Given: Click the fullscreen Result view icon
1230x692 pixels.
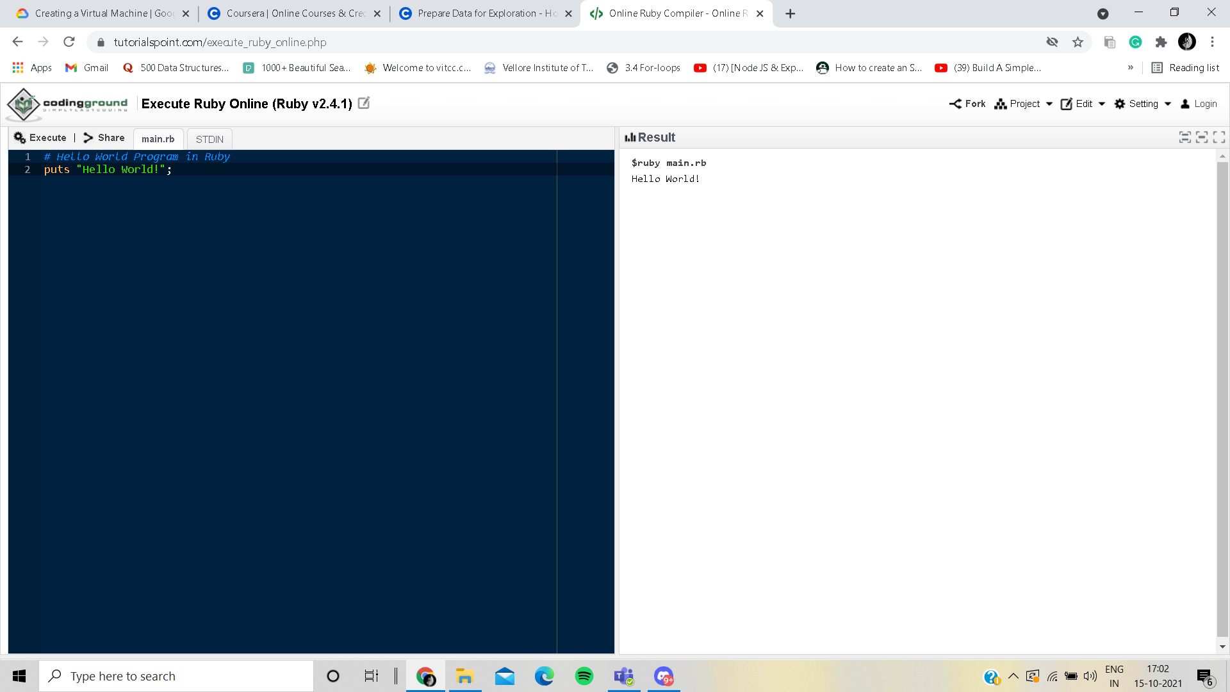Looking at the screenshot, I should point(1219,137).
